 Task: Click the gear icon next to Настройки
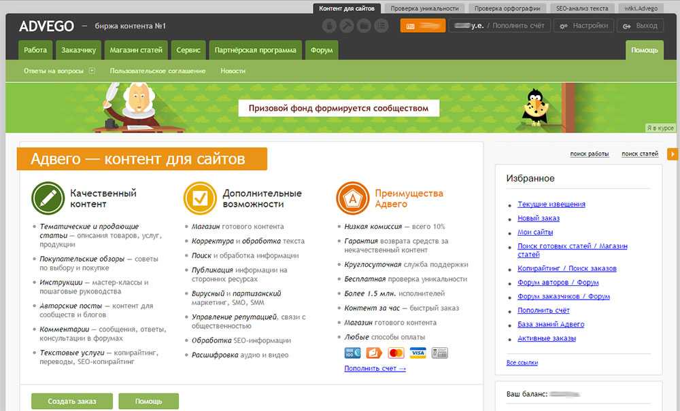click(x=563, y=26)
